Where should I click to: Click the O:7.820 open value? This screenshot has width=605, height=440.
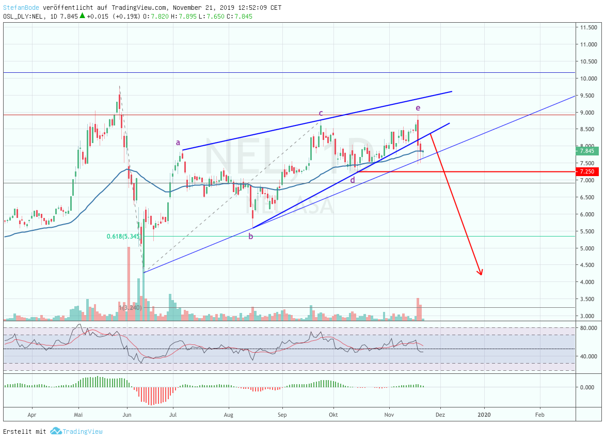pos(155,17)
